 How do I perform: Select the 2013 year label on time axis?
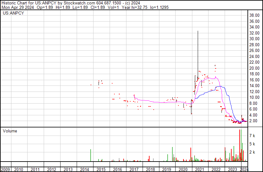point(68,169)
